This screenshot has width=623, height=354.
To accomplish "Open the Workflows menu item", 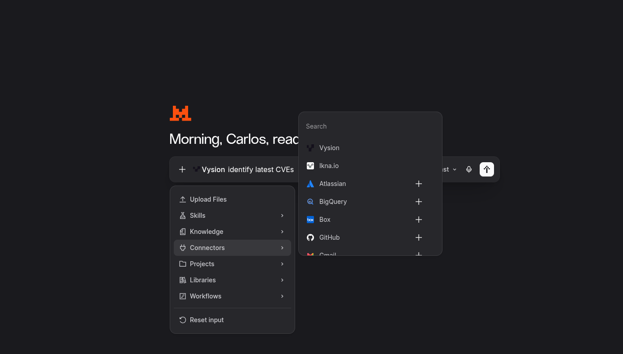I will tap(232, 296).
